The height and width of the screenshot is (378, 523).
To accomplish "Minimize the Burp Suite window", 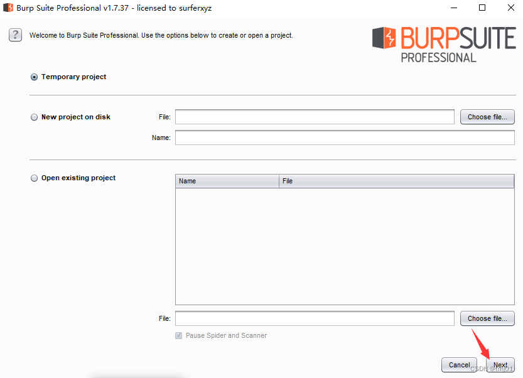I will [x=453, y=8].
